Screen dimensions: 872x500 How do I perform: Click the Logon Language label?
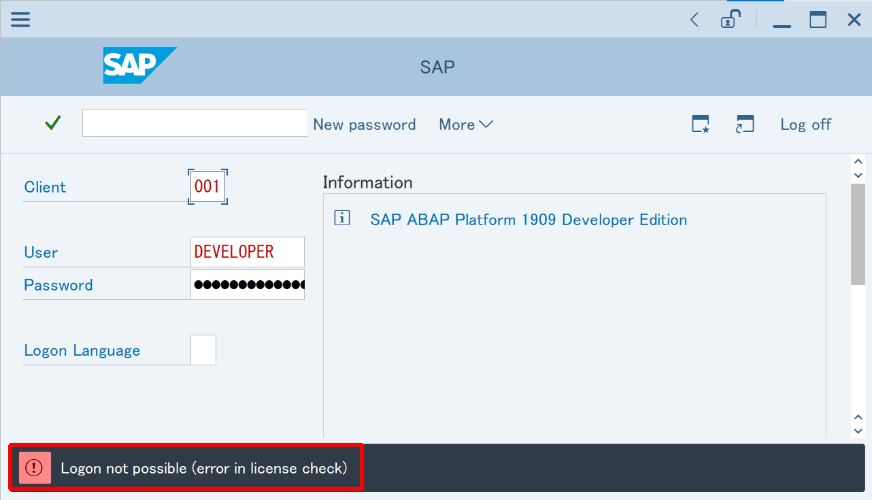pos(82,350)
